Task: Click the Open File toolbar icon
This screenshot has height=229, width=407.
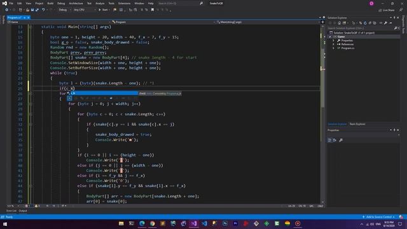Action: pos(27,10)
